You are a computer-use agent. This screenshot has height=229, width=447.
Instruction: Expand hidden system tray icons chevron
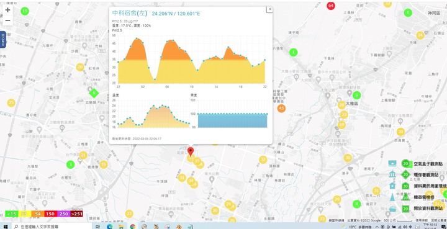pyautogui.click(x=377, y=227)
